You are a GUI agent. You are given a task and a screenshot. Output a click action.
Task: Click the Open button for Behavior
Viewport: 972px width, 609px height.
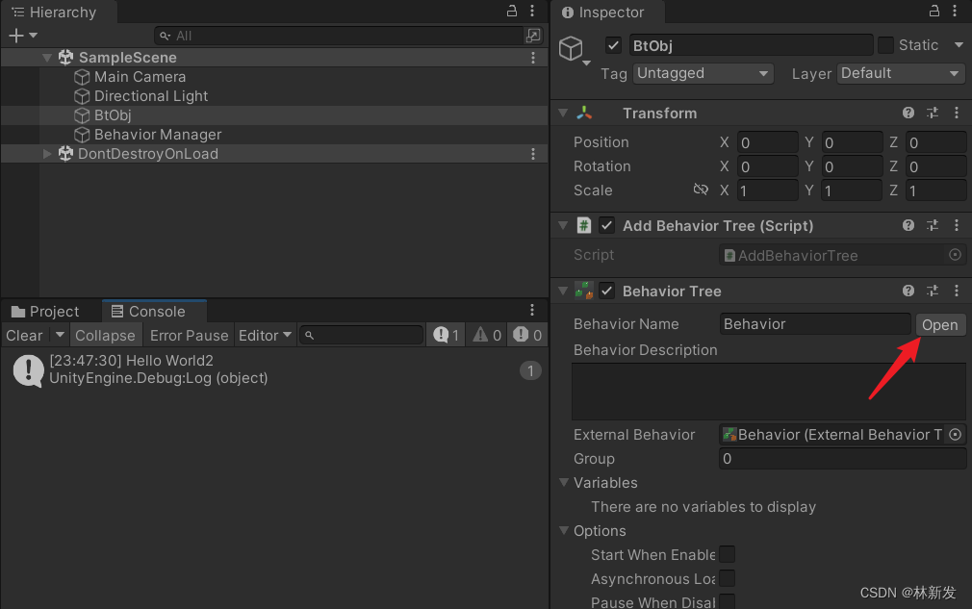(940, 324)
